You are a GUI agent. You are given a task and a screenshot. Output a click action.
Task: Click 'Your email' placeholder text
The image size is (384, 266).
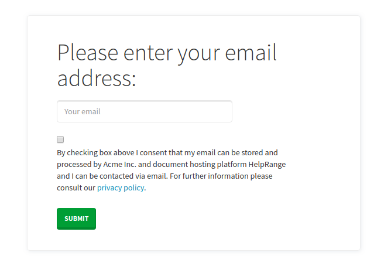coord(83,111)
